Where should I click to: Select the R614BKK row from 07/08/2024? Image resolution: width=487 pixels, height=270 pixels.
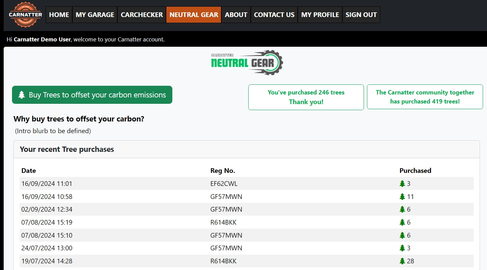[x=223, y=223]
